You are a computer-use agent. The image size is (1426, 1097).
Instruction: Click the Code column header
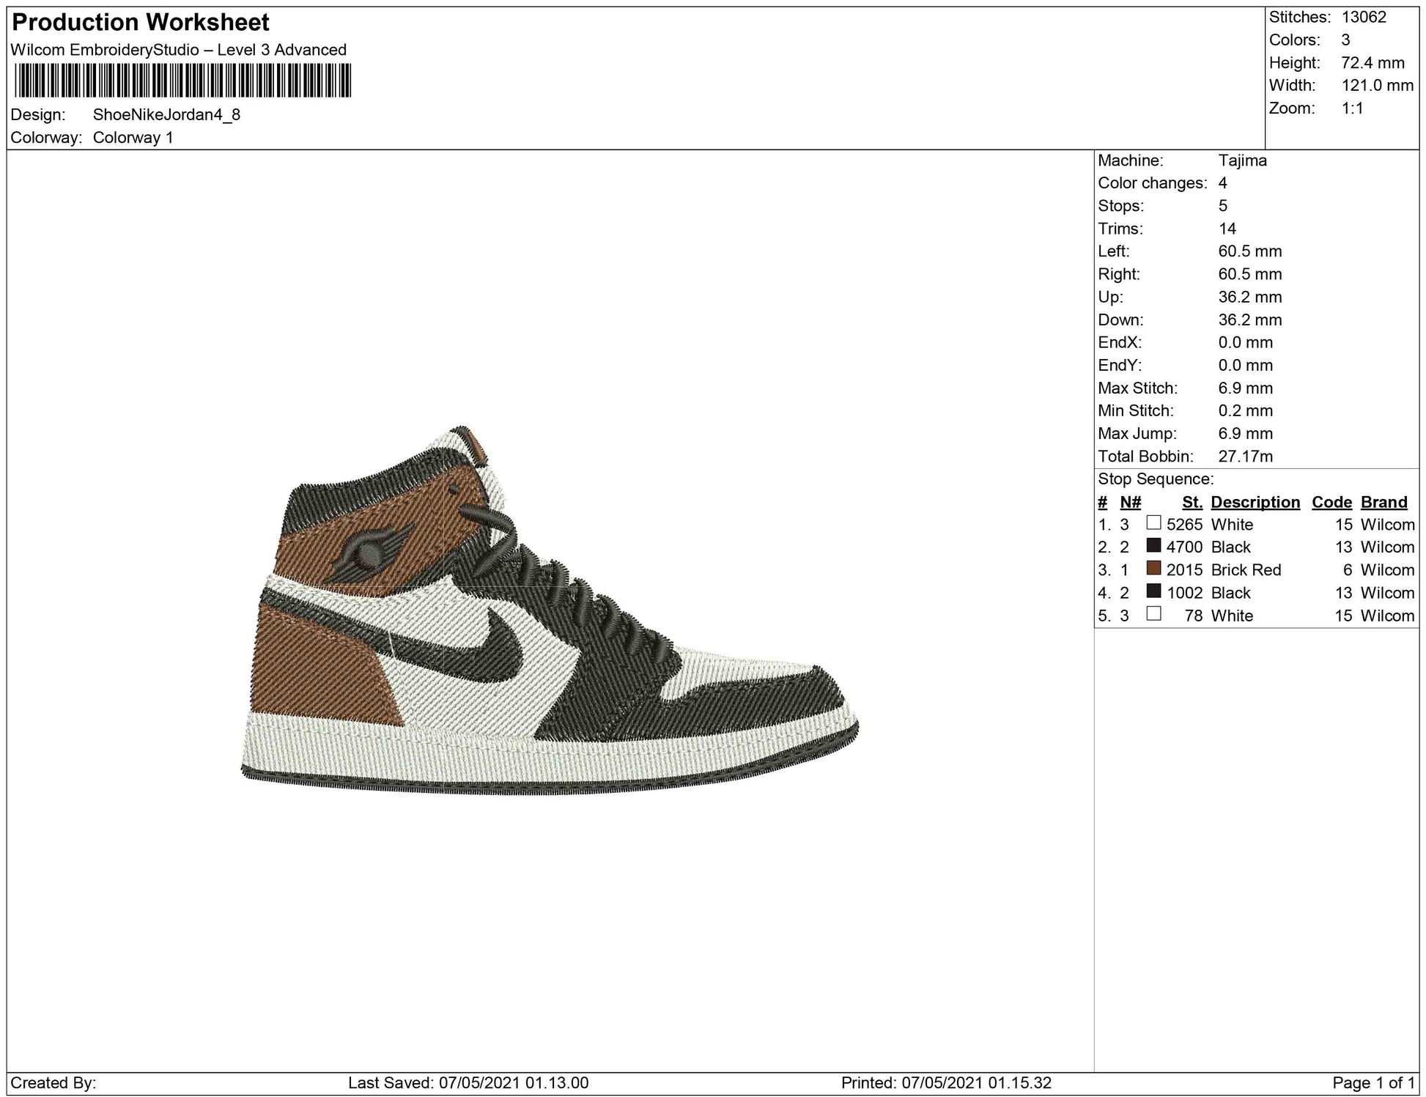(1331, 502)
